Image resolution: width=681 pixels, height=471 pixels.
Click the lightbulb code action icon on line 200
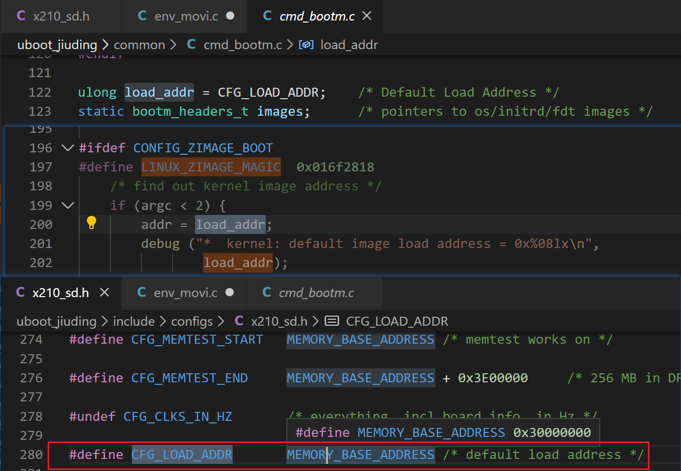(91, 223)
